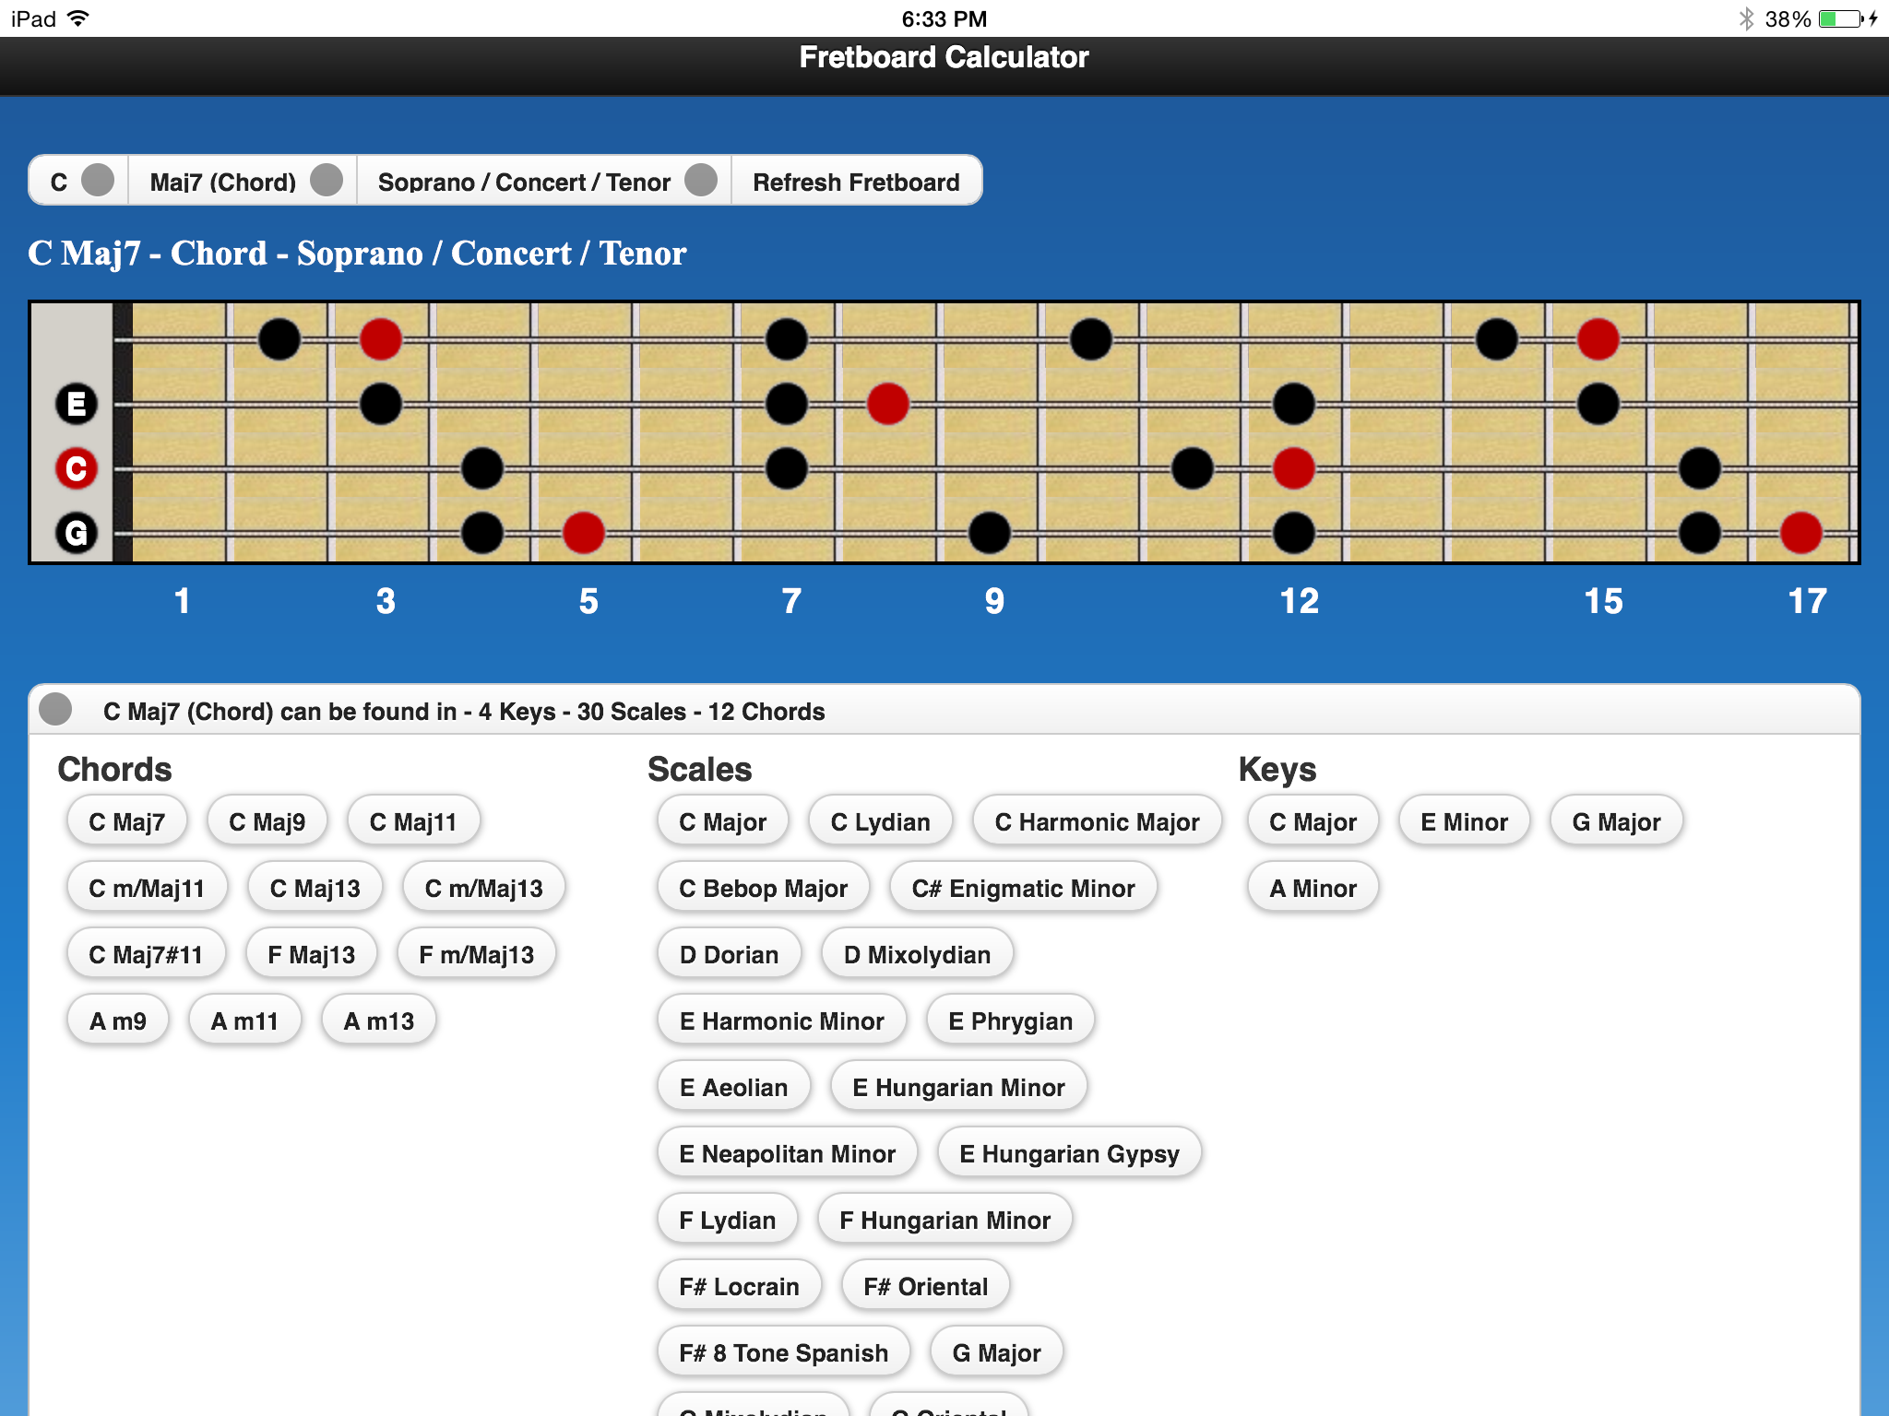Tap red note on E string fret 8
1889x1416 pixels.
click(887, 404)
